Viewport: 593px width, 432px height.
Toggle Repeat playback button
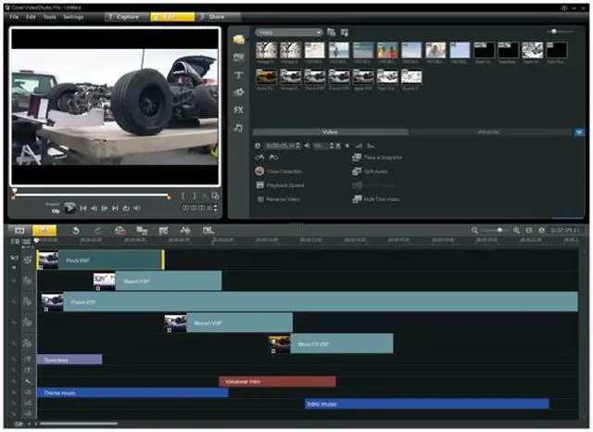pyautogui.click(x=126, y=208)
